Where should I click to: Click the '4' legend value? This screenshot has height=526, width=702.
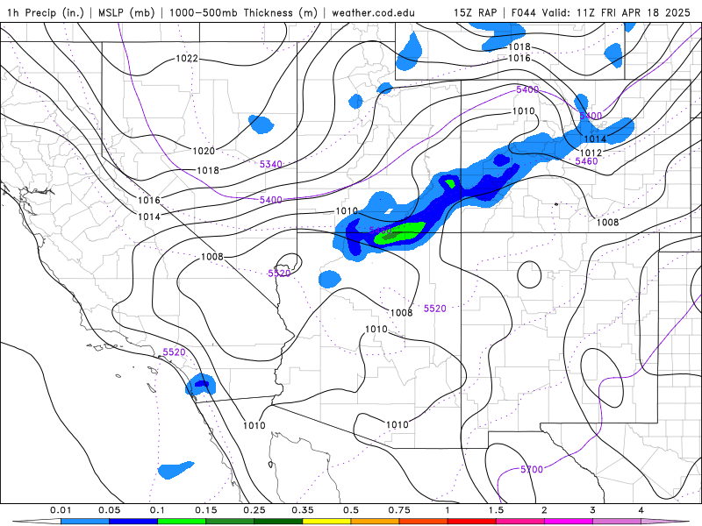pos(641,510)
